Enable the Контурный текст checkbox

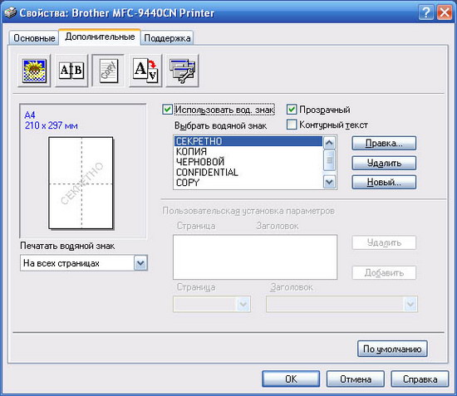click(x=292, y=125)
